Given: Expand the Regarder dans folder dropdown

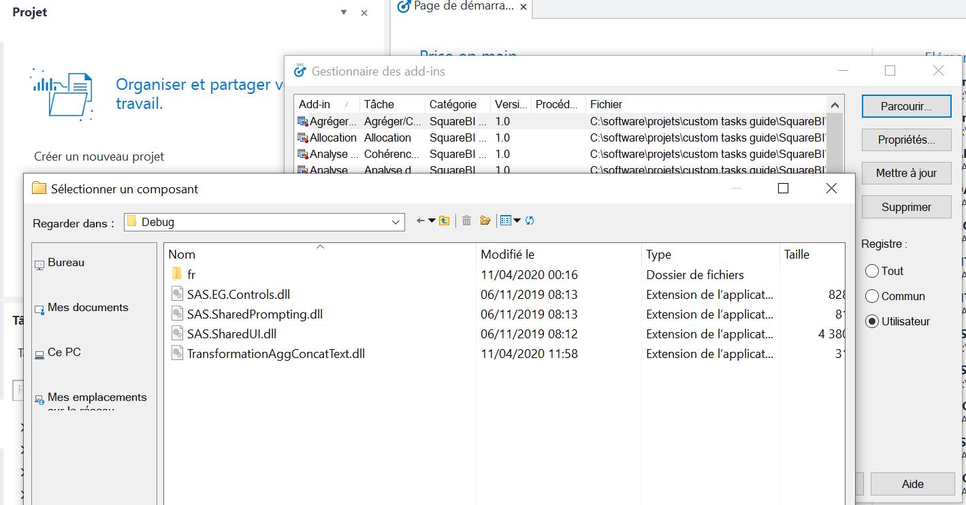Looking at the screenshot, I should [x=396, y=223].
